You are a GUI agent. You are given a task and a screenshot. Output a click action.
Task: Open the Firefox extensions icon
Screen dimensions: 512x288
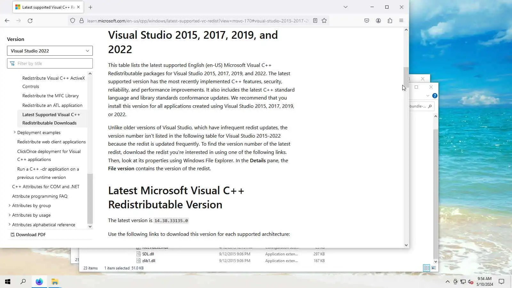tap(390, 20)
